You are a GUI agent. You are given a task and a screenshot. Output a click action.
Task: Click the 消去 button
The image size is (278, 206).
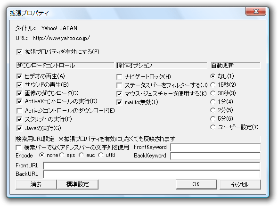pyautogui.click(x=36, y=184)
